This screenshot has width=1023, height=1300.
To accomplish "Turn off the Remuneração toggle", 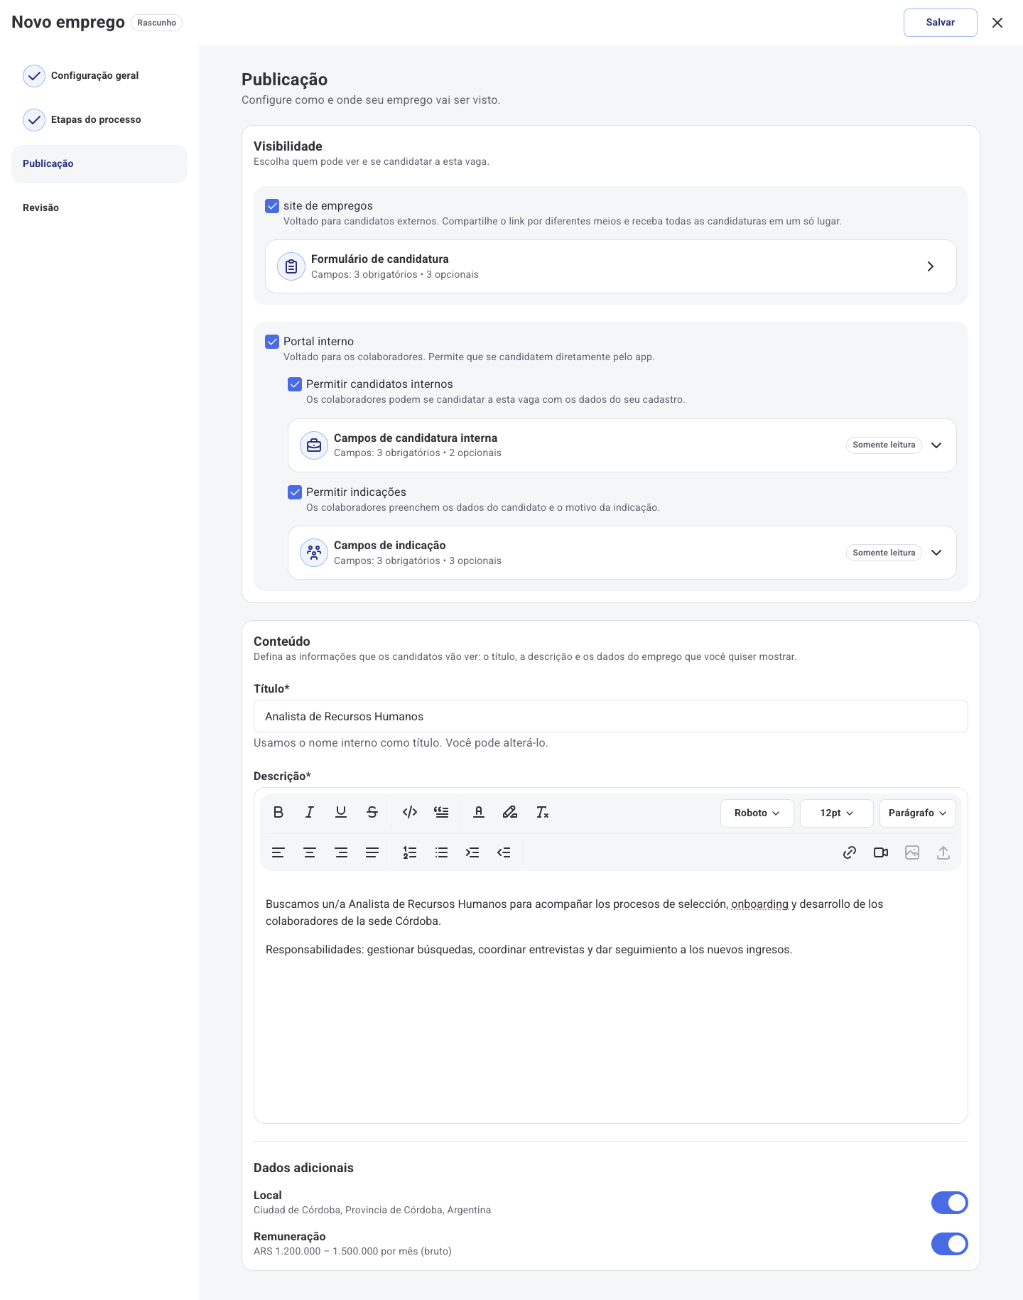I will point(950,1244).
